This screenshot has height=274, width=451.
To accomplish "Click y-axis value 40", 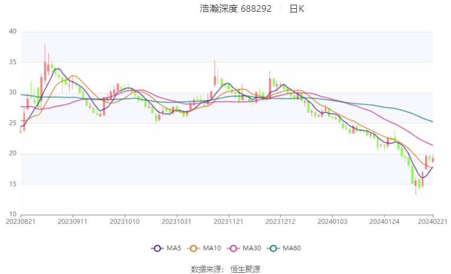I will 12,31.
